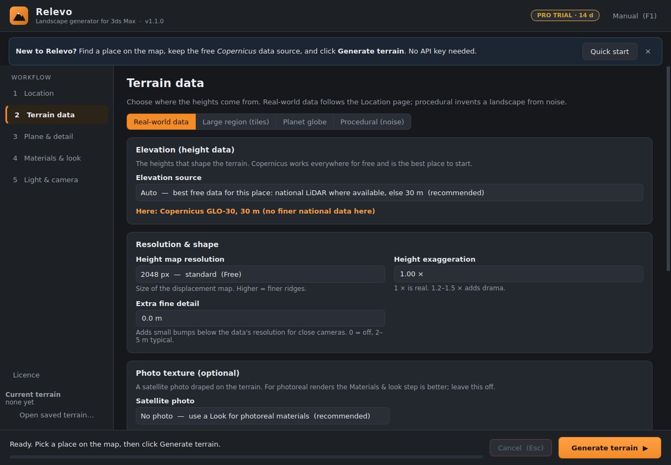Screen dimensions: 671x465
Task: Open the Satellite photo dropdown
Action: [x=262, y=416]
